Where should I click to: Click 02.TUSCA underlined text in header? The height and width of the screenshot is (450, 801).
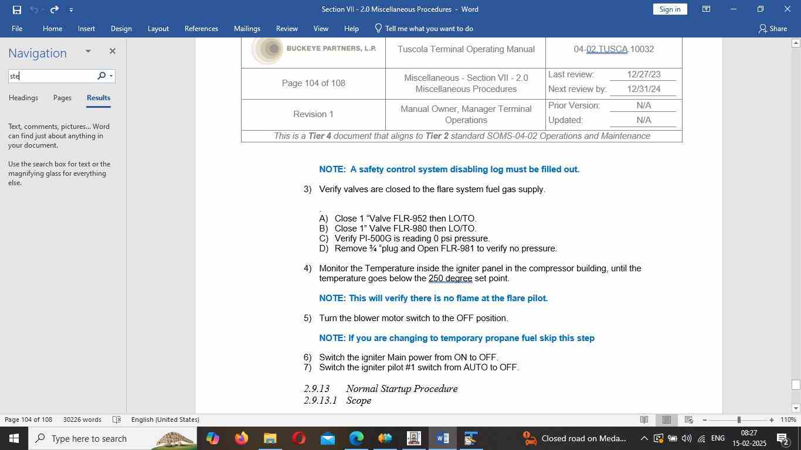tap(607, 49)
